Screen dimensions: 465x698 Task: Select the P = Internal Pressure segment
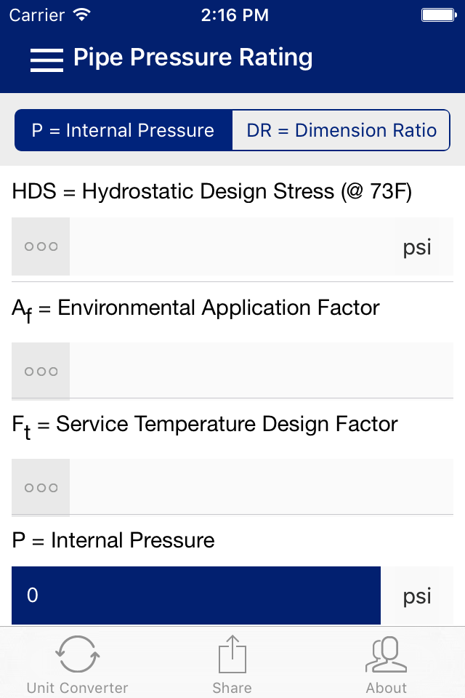coord(124,130)
